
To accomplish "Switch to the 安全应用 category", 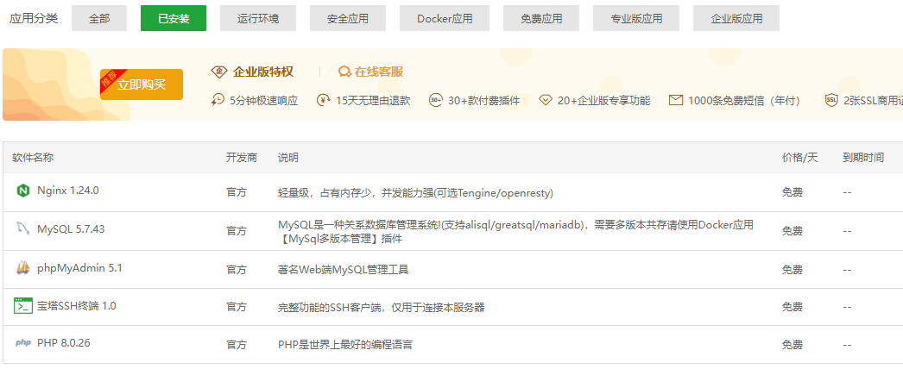I will point(348,18).
